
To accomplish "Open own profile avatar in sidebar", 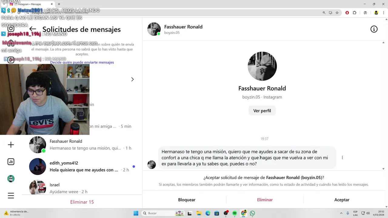I will click(x=11, y=179).
